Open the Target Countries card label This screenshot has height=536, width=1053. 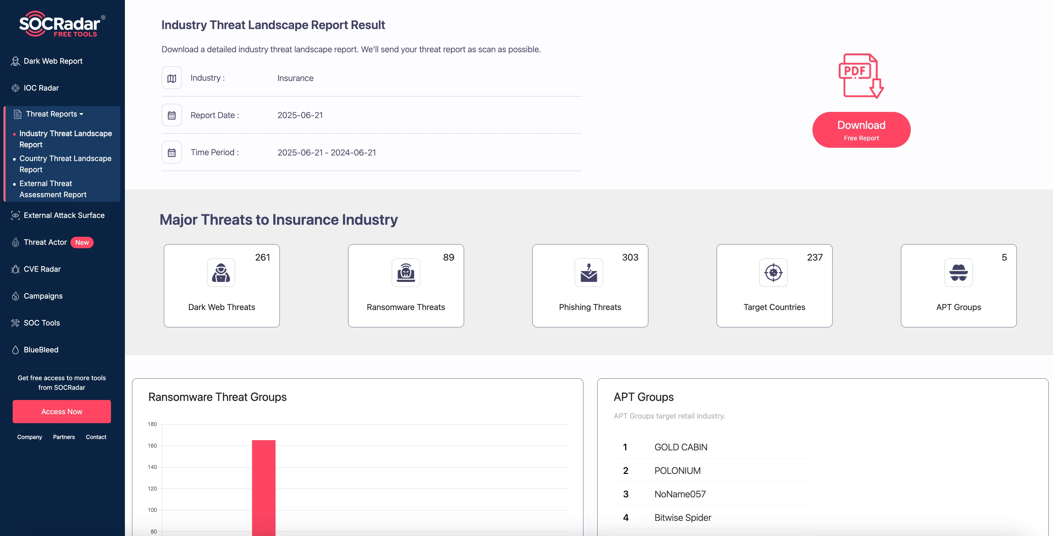(x=774, y=308)
